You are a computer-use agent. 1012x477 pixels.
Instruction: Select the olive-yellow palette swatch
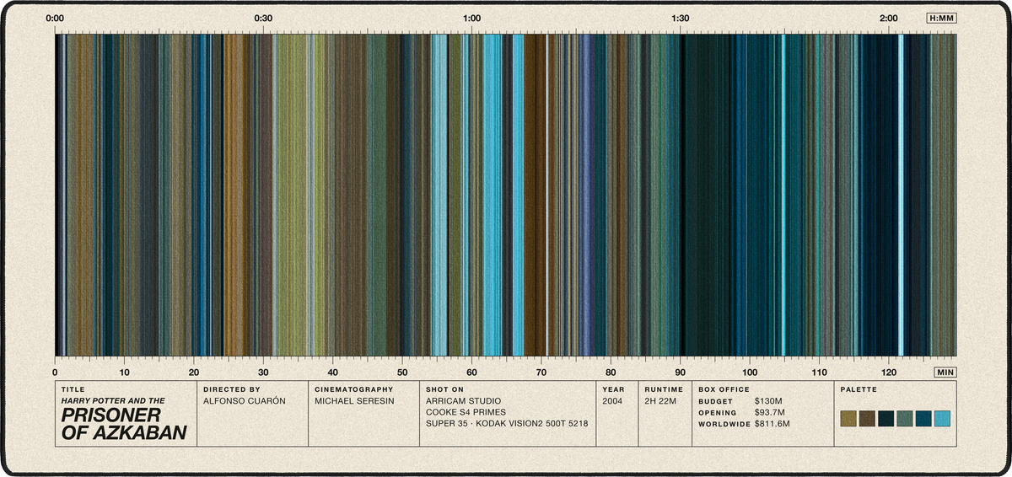pos(848,419)
